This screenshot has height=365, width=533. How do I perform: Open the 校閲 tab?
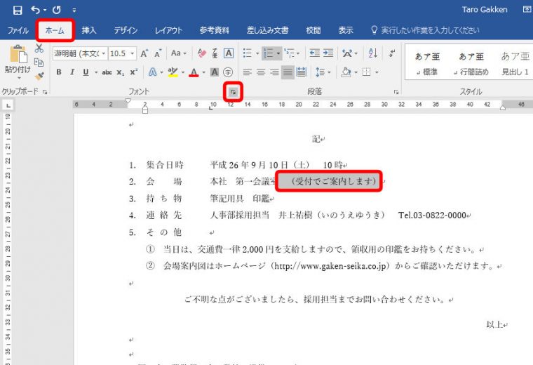[313, 30]
